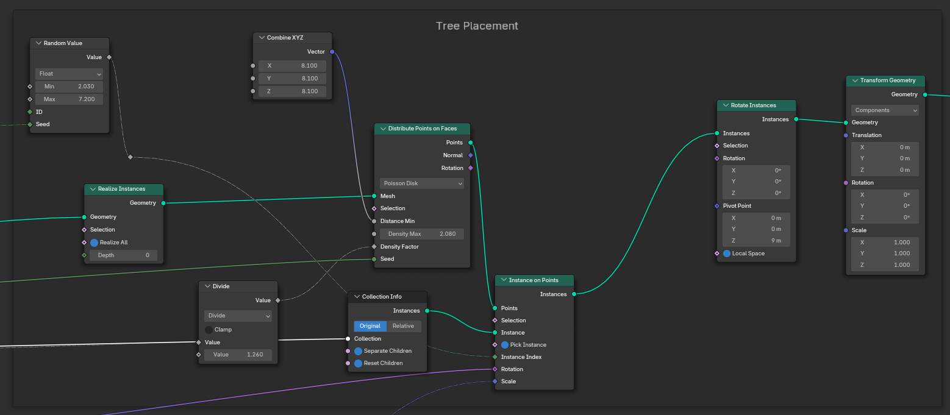Click Rotate Instances output socket
Image resolution: width=950 pixels, height=415 pixels.
click(x=796, y=119)
